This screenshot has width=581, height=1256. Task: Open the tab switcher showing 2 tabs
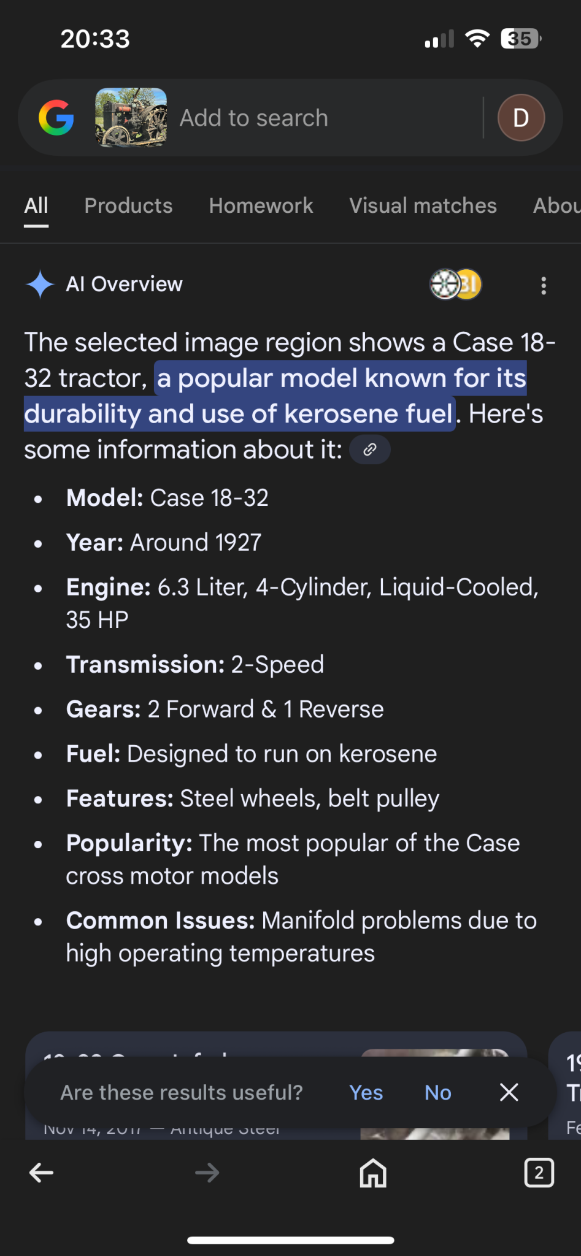click(539, 1173)
